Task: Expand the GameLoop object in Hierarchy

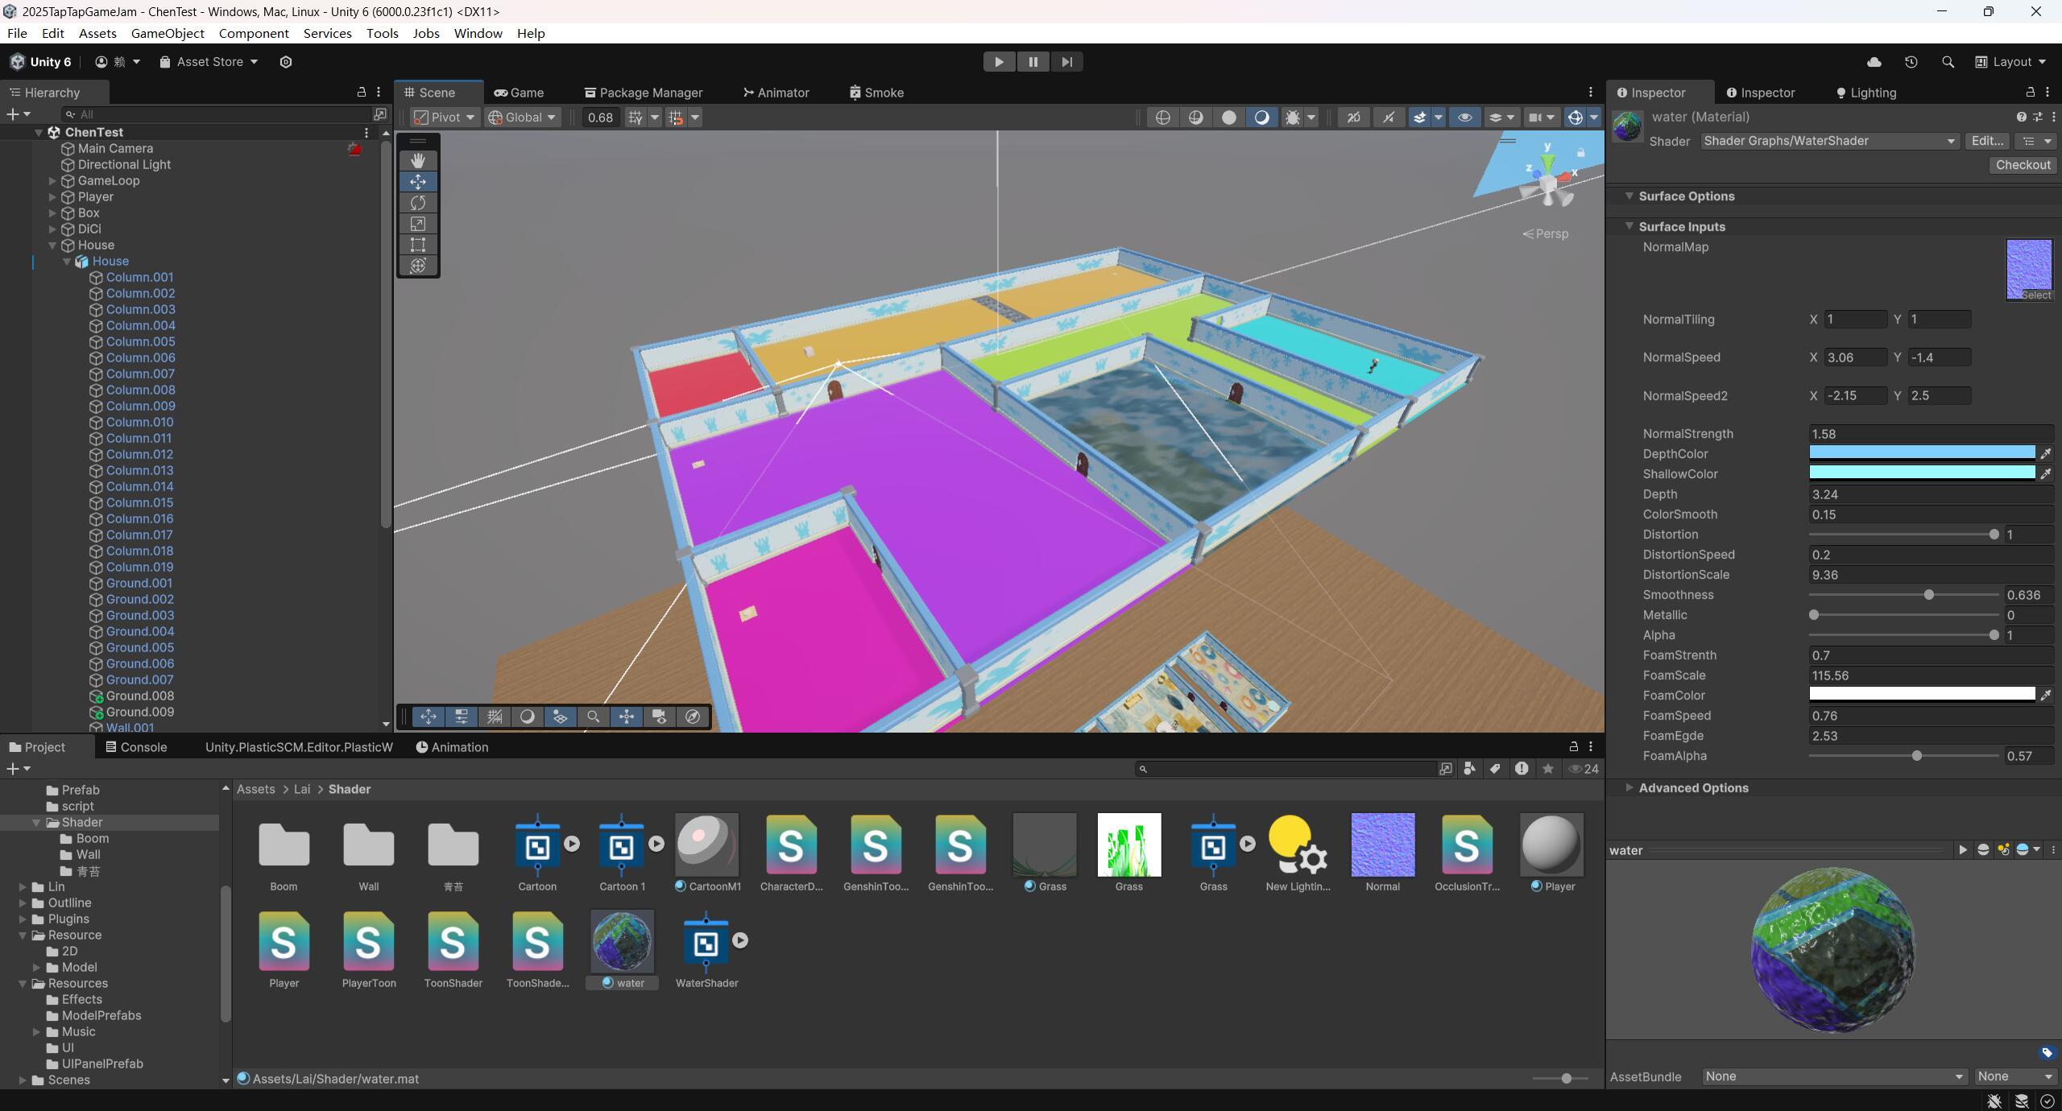Action: 52,180
